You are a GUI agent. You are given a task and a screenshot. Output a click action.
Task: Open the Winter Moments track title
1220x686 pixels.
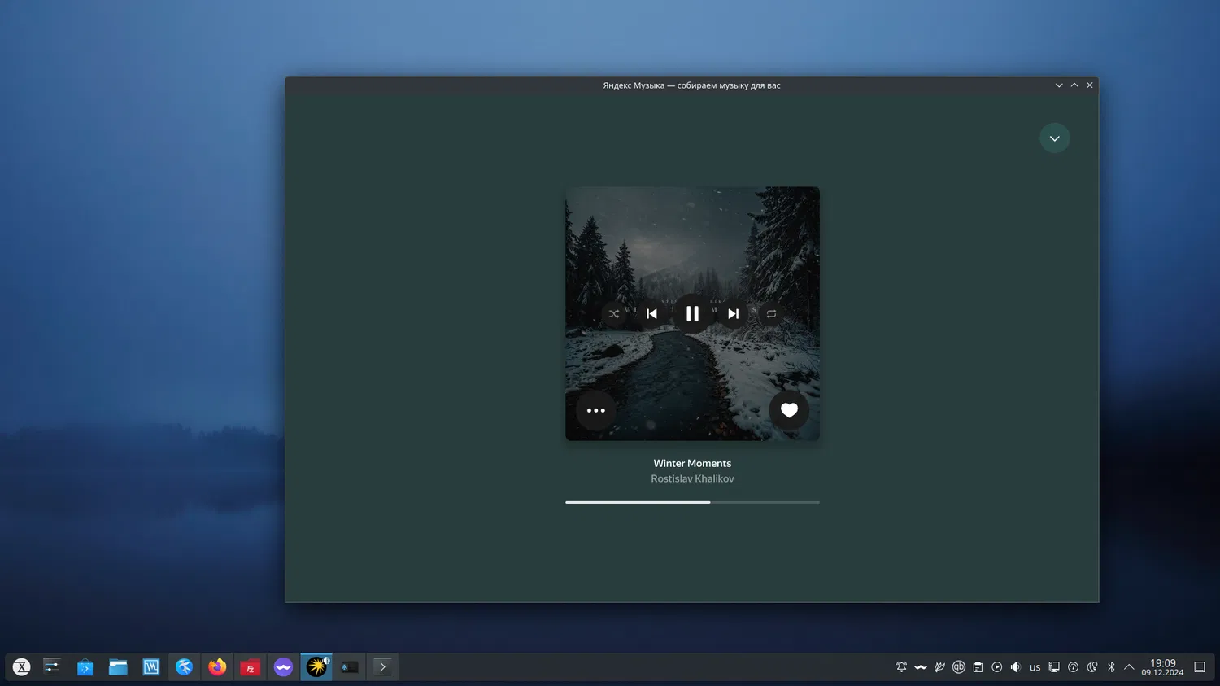pyautogui.click(x=692, y=464)
